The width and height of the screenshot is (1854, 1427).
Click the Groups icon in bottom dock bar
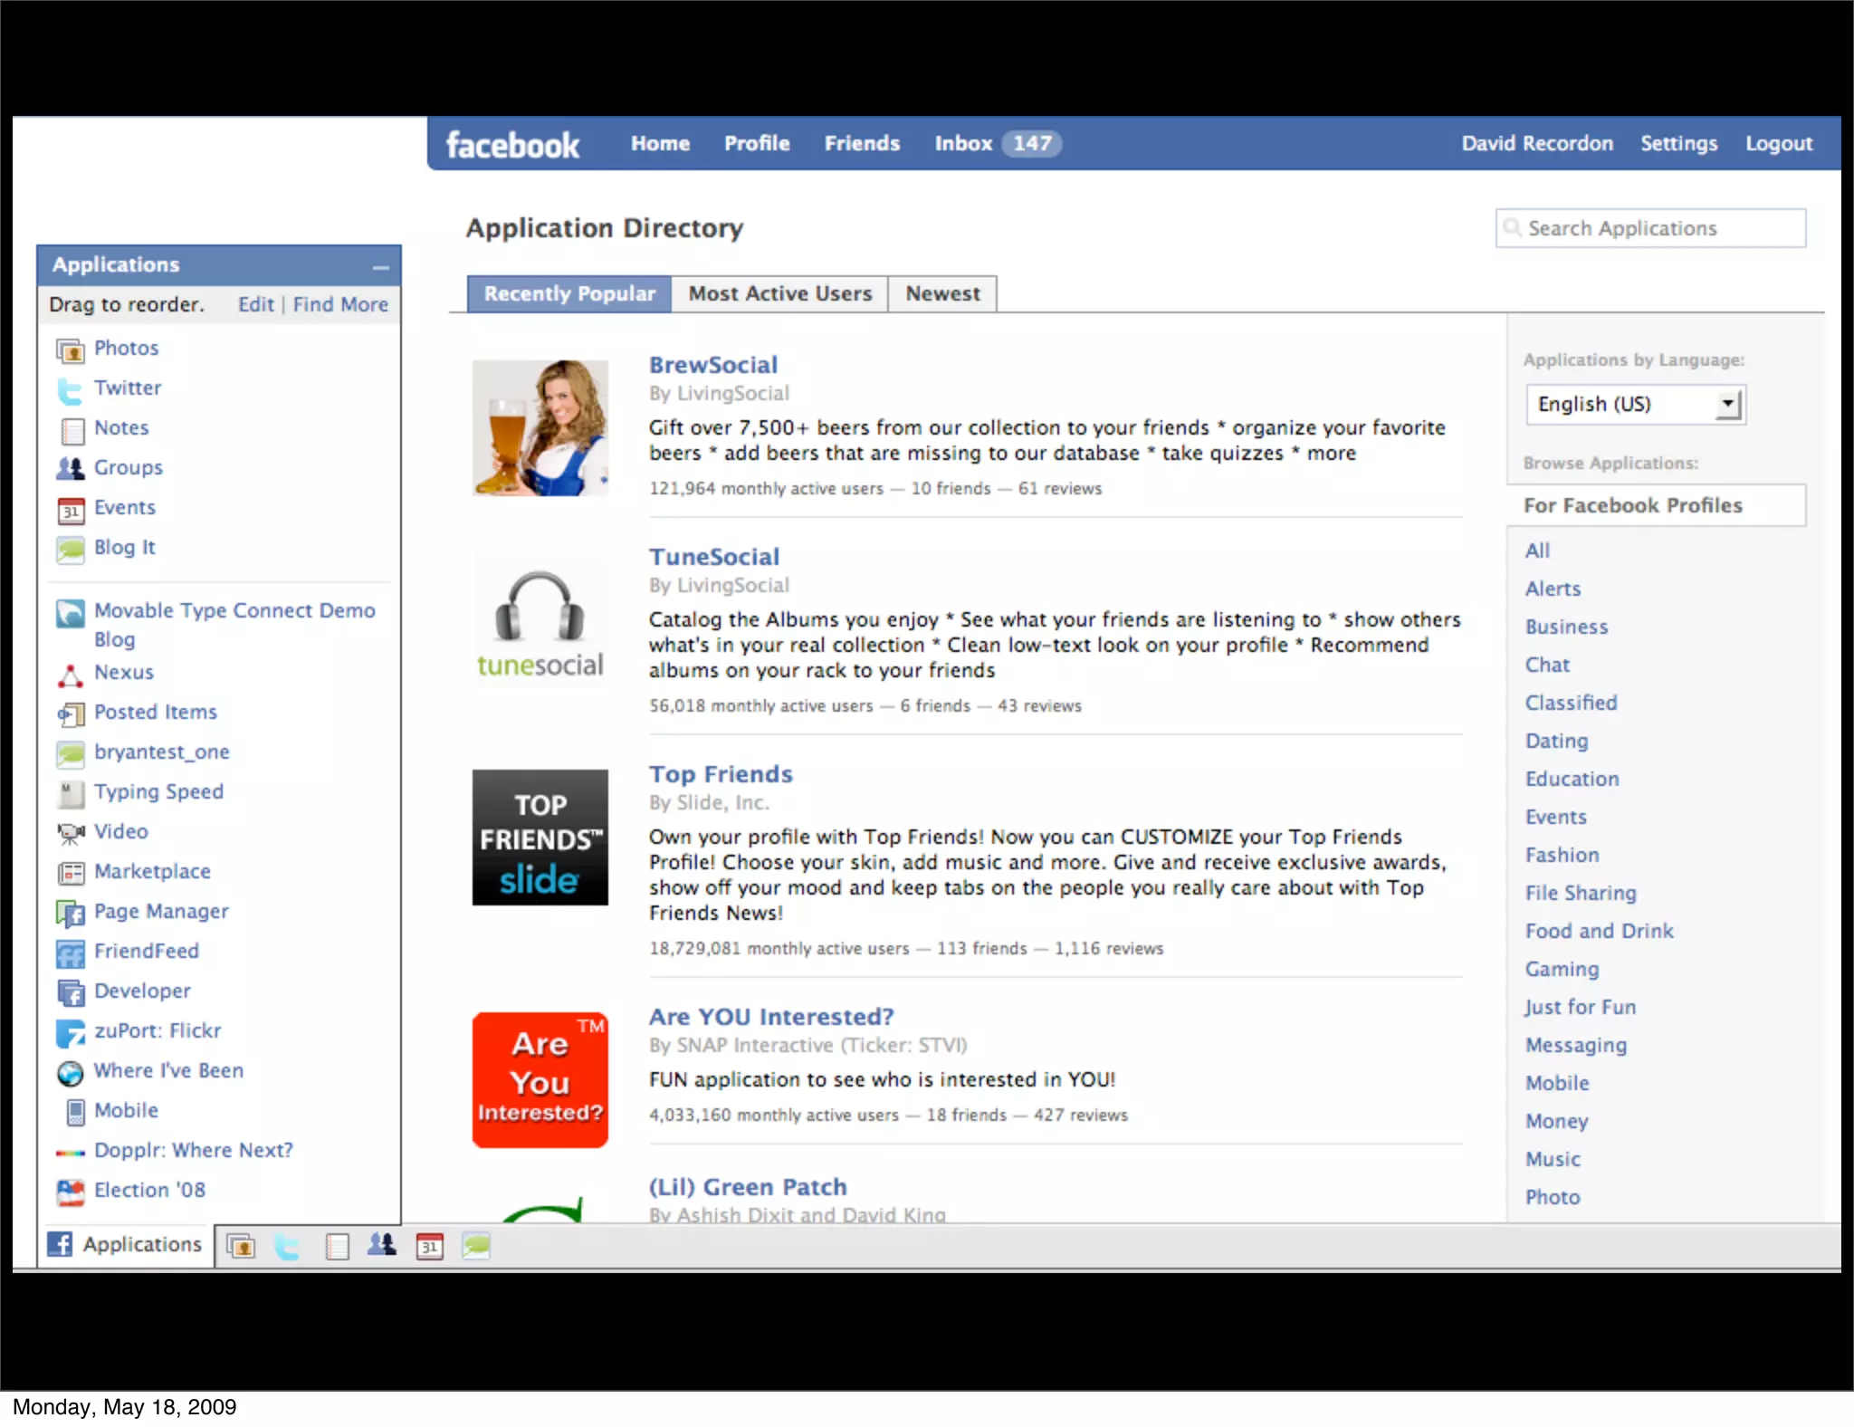381,1245
